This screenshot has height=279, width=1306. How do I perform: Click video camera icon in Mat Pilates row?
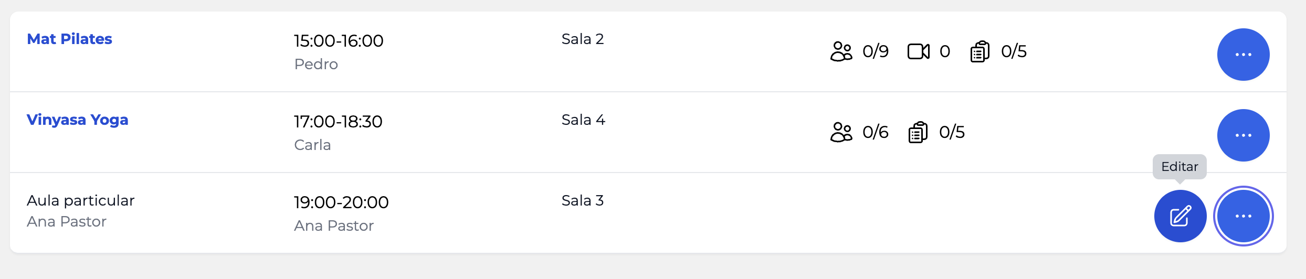(x=918, y=51)
